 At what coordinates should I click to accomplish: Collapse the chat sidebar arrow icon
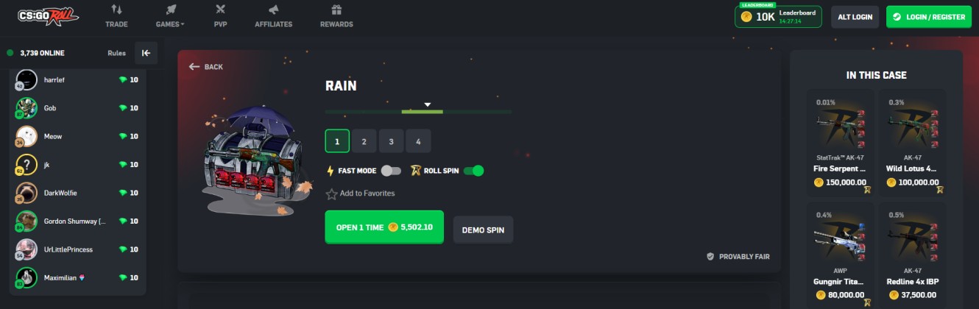click(x=146, y=53)
